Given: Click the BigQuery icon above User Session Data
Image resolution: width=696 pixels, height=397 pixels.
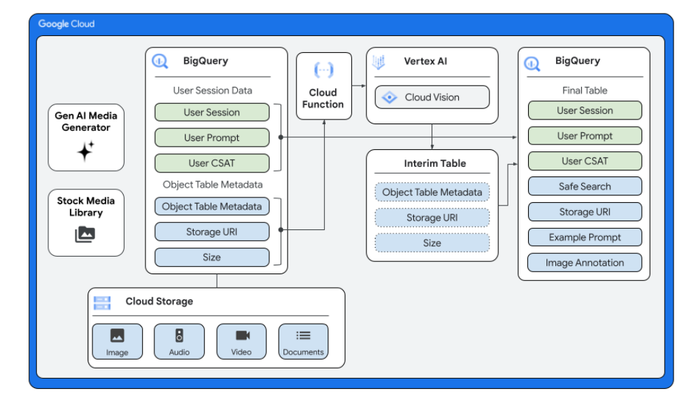Looking at the screenshot, I should (160, 62).
